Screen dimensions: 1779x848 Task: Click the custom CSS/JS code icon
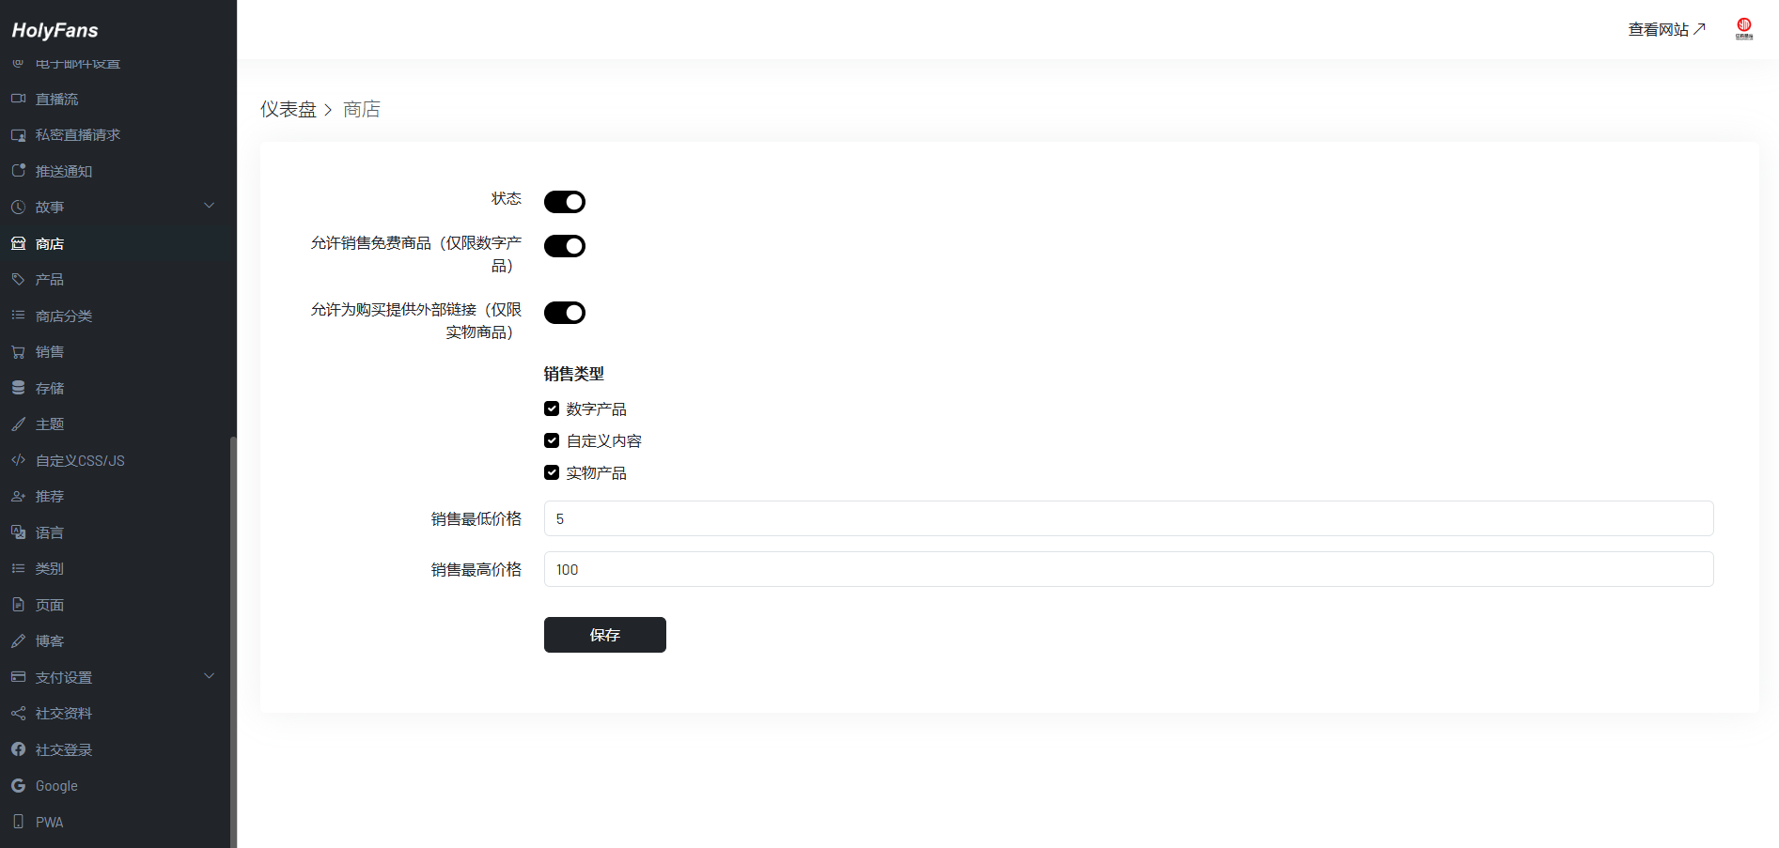18,460
